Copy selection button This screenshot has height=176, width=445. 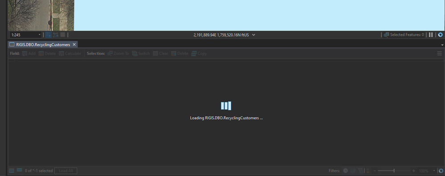pyautogui.click(x=199, y=53)
